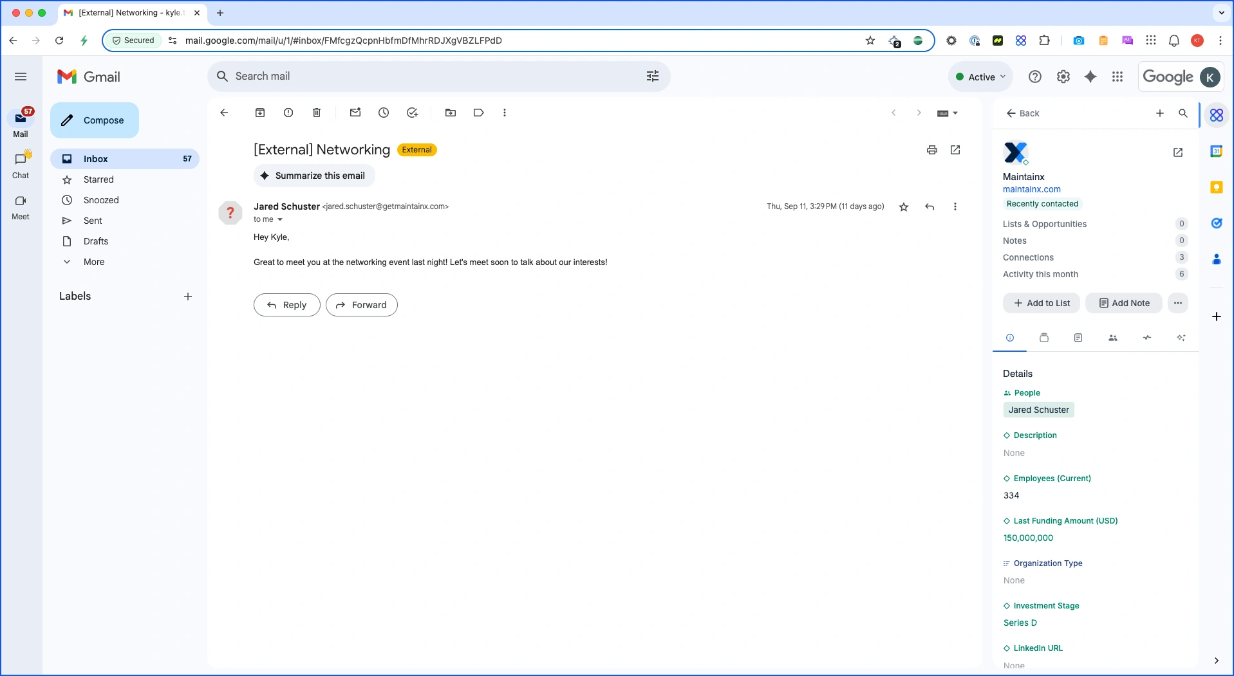The width and height of the screenshot is (1234, 676).
Task: Open the Google apps grid
Action: coord(1117,77)
